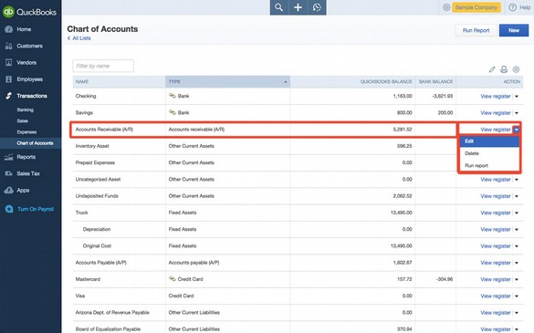
Task: Click the Help question mark icon
Action: (x=512, y=7)
